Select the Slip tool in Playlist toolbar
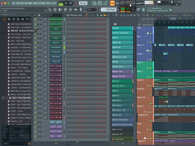Viewport: 195px width, 146px height. (x=134, y=15)
